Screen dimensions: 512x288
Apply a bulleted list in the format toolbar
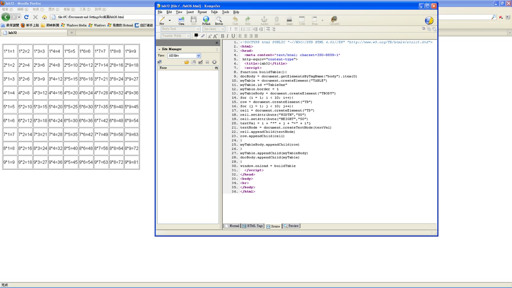click(x=249, y=29)
